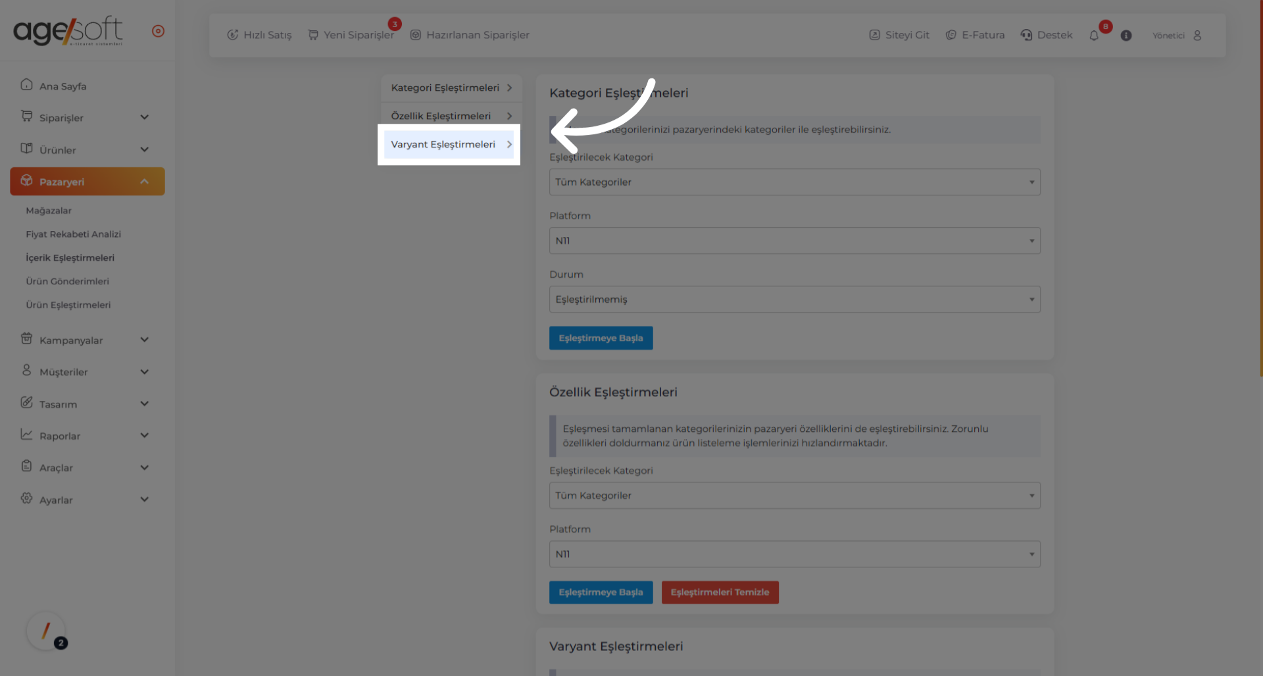Open Eşleştirilecek Kategori dropdown in Özellik section

(795, 496)
